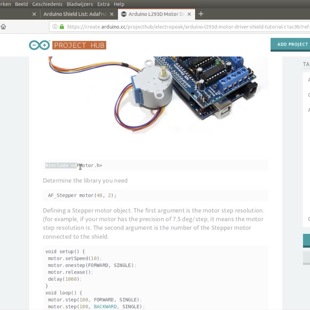Image resolution: width=310 pixels, height=310 pixels.
Task: Click the motor.onestep(FORWARD, SINGLE) line
Action: coord(92,265)
